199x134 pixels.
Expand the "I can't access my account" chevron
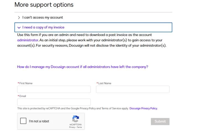[19, 17]
